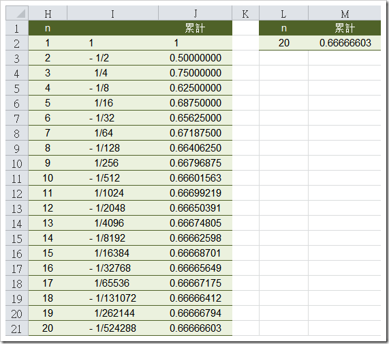This screenshot has height=344, width=389.
Task: Select the cell showing - 1/524288
Action: tap(112, 328)
